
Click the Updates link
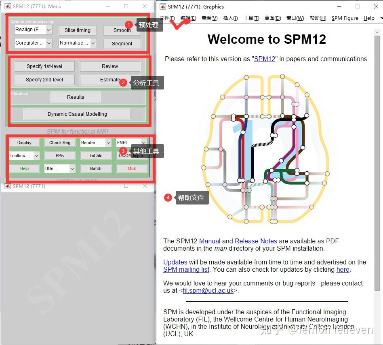(x=175, y=262)
